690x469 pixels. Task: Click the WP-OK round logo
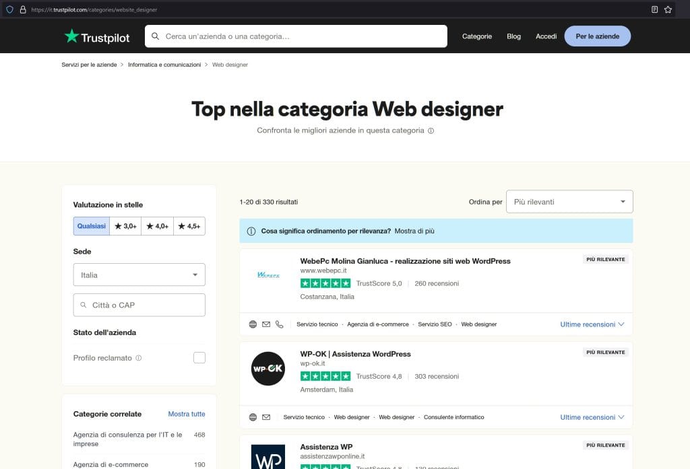(268, 368)
